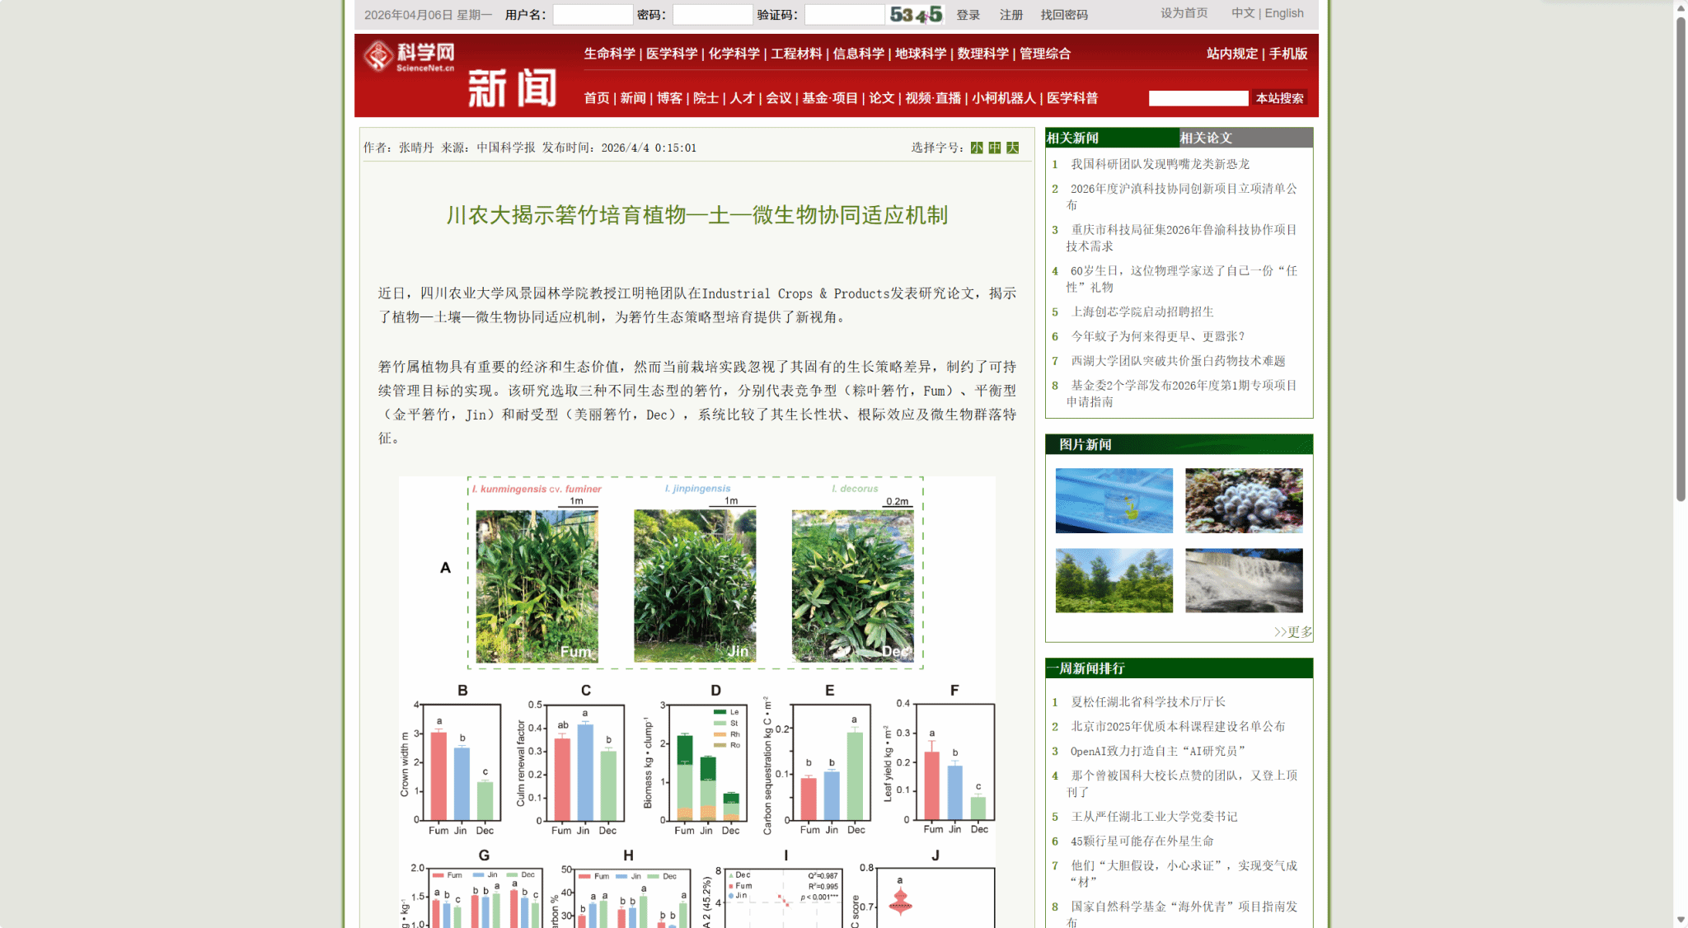Switch to the 相关新闻 tab

(1072, 138)
